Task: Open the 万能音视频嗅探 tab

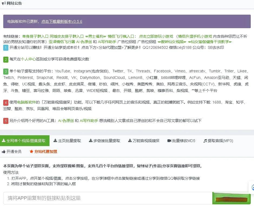Action: [144, 141]
